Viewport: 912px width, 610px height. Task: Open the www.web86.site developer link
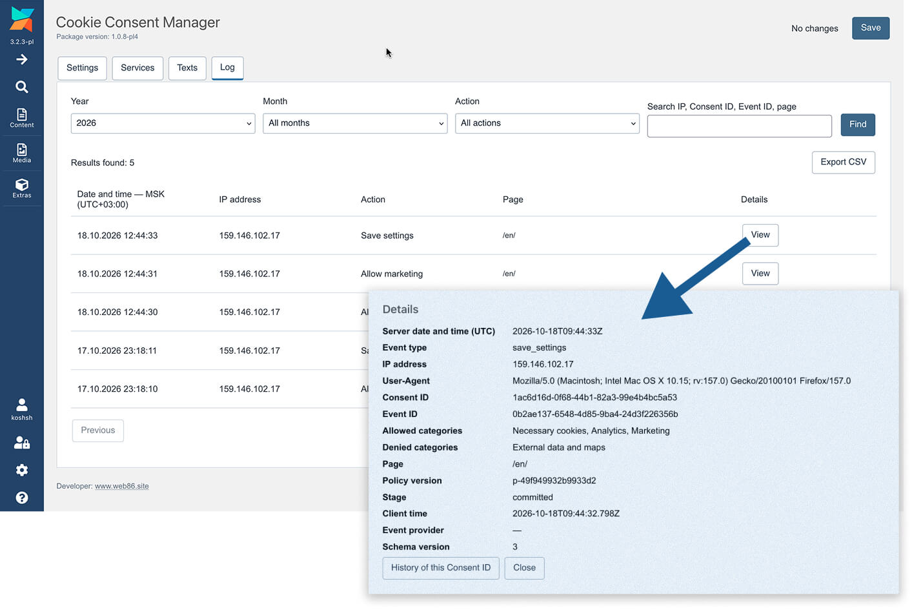point(122,487)
